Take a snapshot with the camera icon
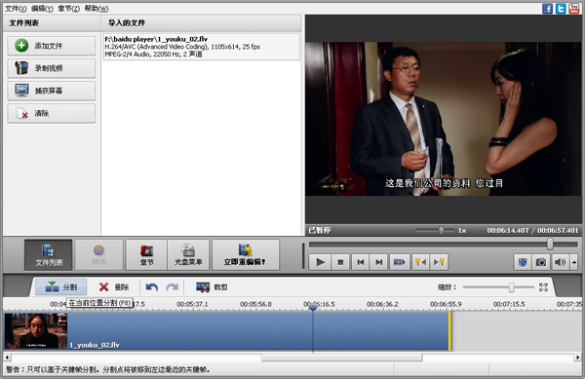 tap(541, 262)
